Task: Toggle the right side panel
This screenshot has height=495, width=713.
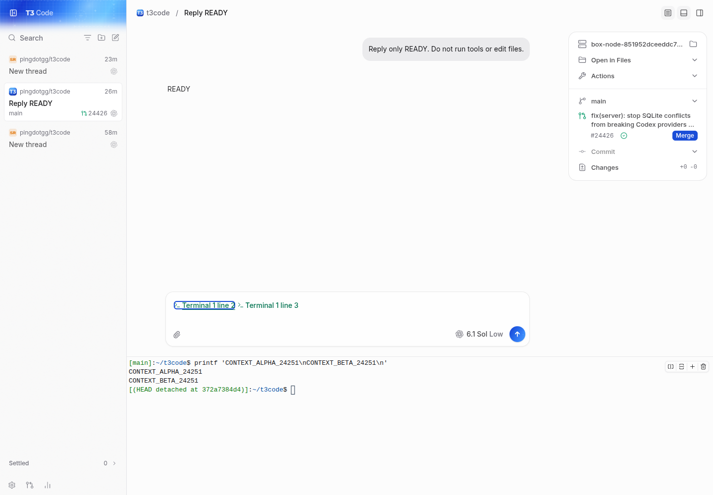Action: pyautogui.click(x=700, y=13)
